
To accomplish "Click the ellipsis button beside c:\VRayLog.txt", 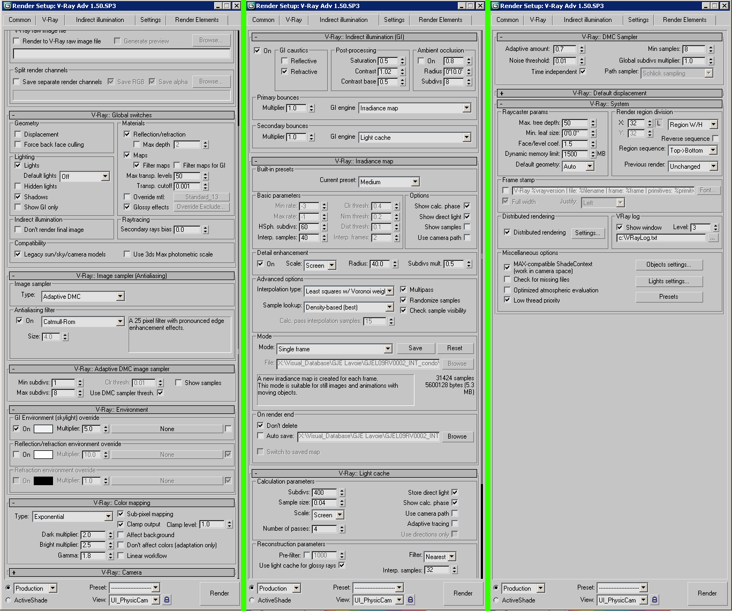I will tap(713, 238).
